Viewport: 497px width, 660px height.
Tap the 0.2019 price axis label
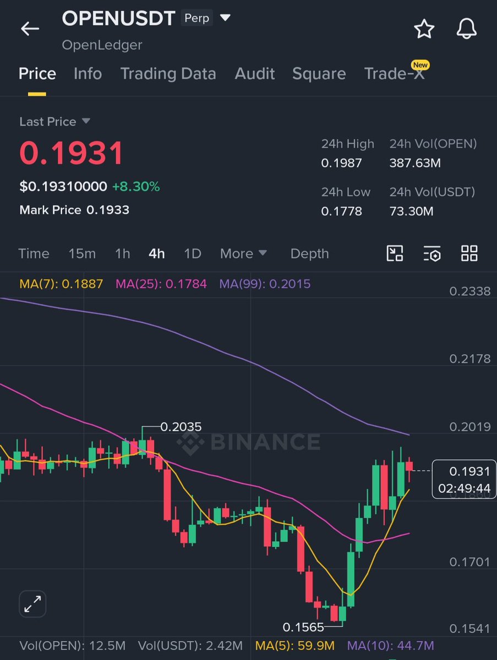click(x=469, y=427)
